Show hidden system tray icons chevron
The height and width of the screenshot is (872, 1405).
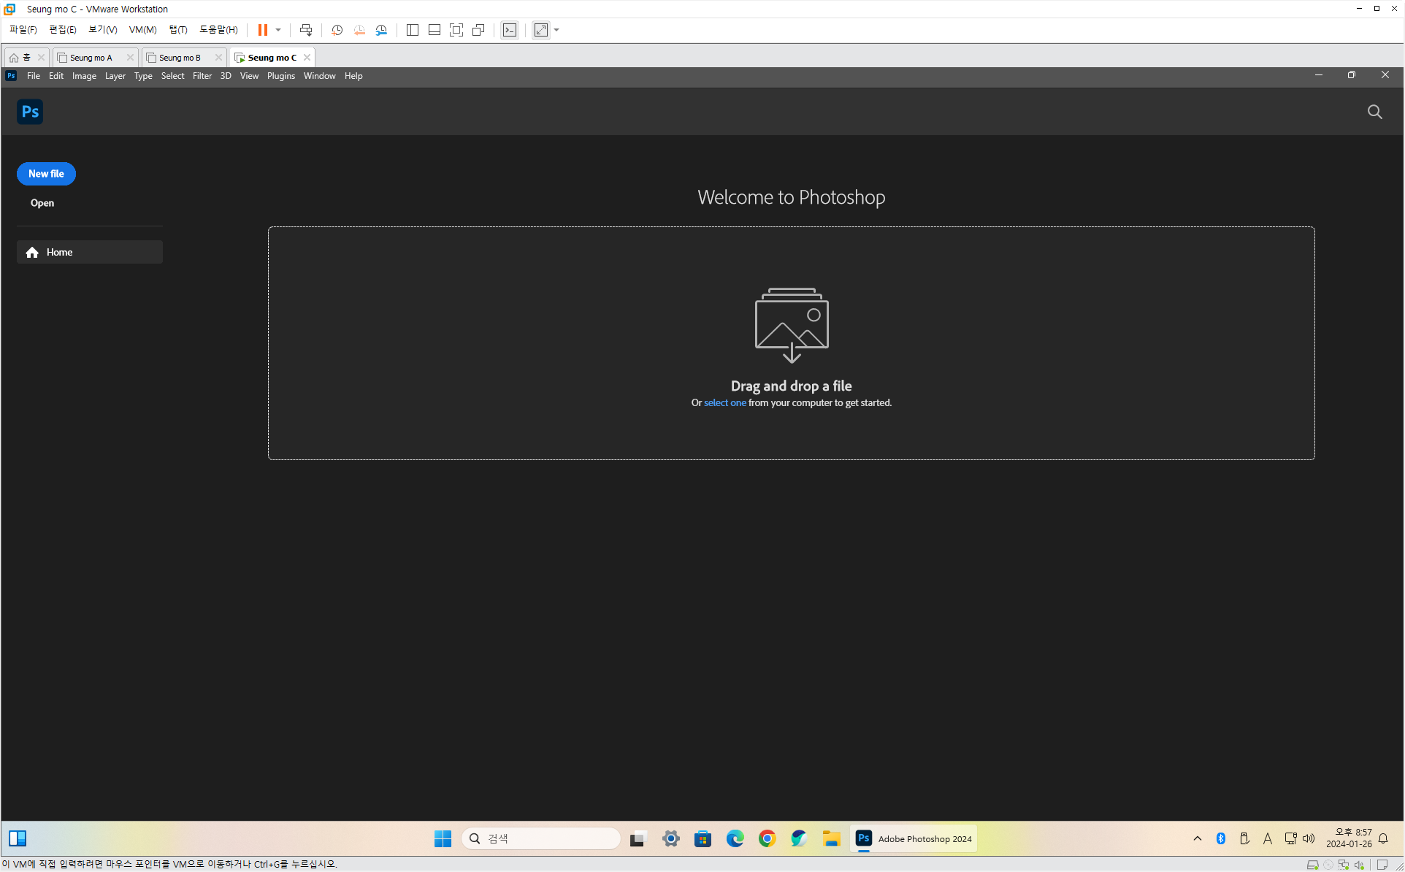pos(1197,838)
